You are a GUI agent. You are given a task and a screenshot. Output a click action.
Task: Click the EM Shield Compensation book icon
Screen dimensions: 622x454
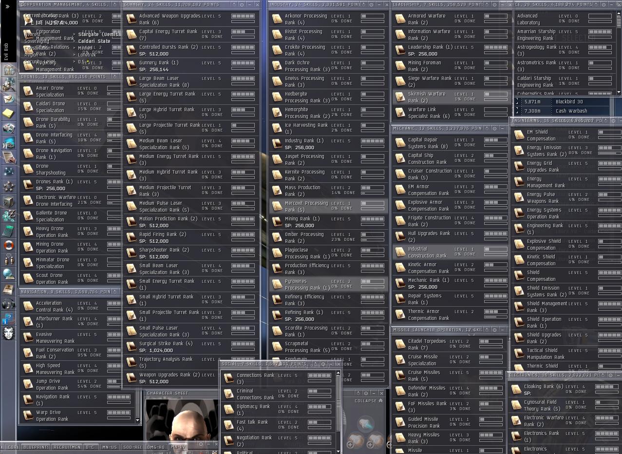click(x=519, y=135)
